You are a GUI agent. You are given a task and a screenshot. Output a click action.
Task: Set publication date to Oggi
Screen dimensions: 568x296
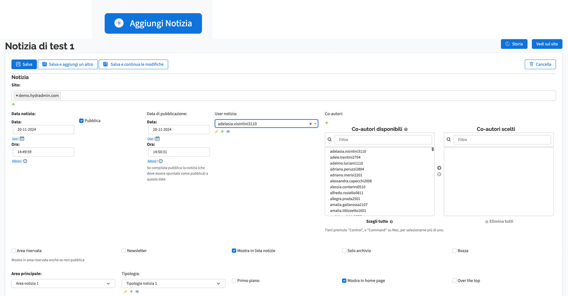tap(150, 139)
